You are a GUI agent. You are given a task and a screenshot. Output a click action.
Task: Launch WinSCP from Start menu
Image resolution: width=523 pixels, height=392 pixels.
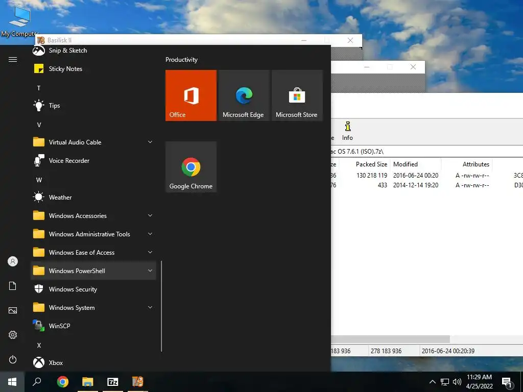pyautogui.click(x=93, y=326)
